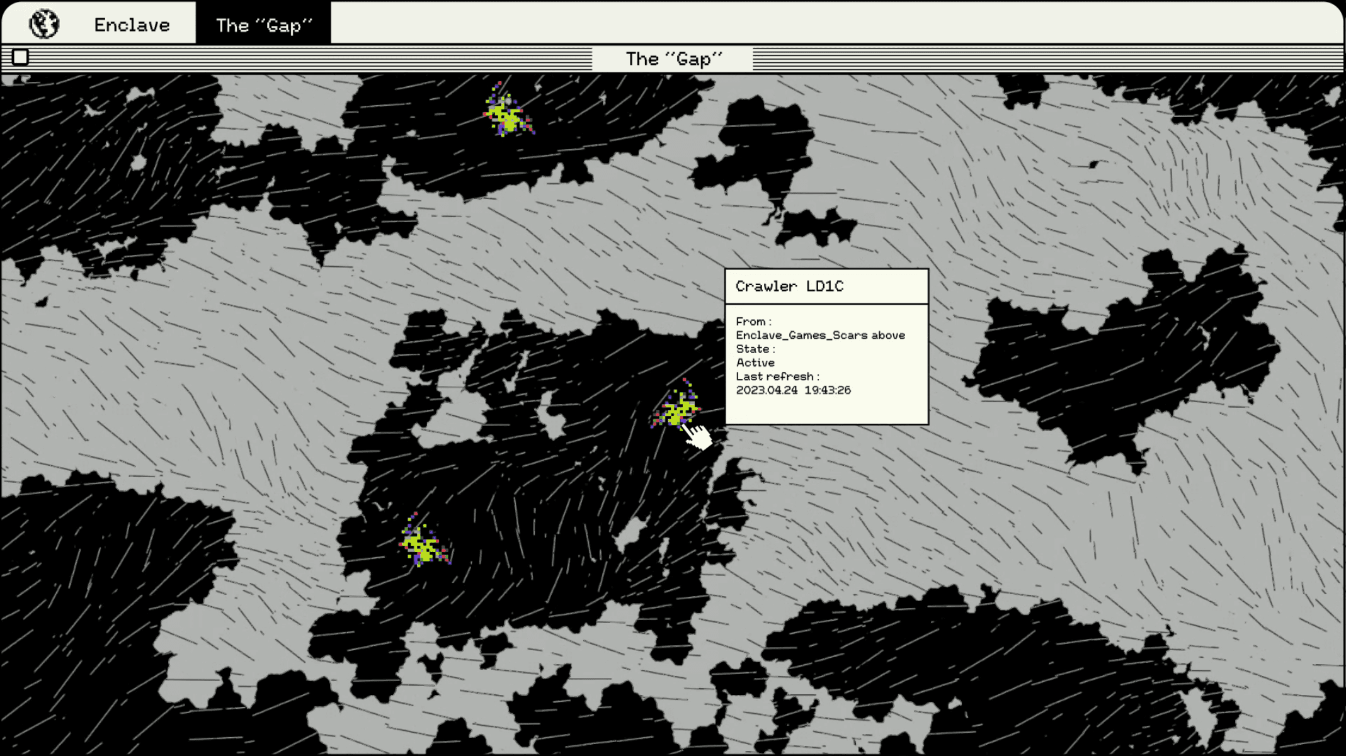This screenshot has height=756, width=1346.
Task: Click the Enclave_Games_Scars above source text
Action: [x=819, y=336]
